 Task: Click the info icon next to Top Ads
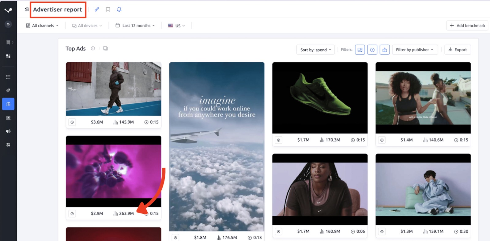pos(93,48)
